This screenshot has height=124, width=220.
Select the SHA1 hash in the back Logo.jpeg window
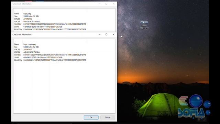[43, 27]
